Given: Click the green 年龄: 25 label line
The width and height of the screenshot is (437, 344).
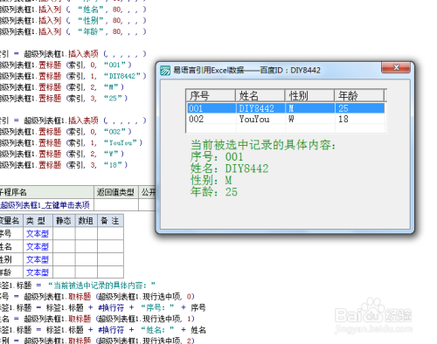Looking at the screenshot, I should (214, 192).
